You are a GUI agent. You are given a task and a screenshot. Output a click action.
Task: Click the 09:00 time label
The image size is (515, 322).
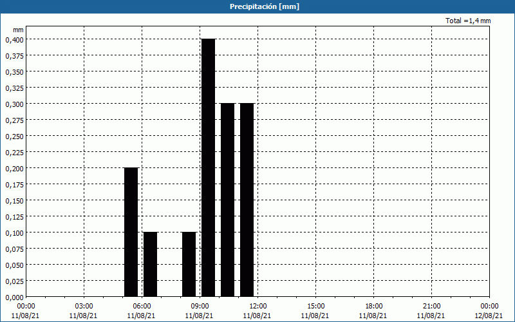[200, 307]
